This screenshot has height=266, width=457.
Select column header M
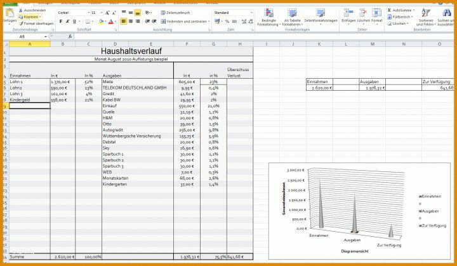(x=372, y=44)
